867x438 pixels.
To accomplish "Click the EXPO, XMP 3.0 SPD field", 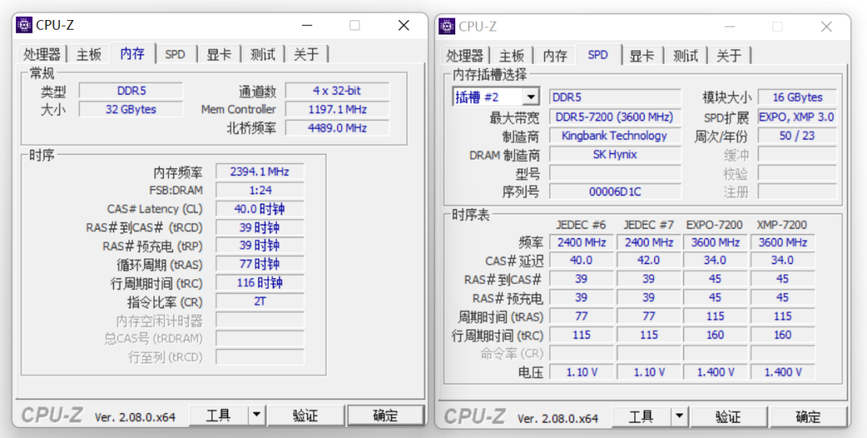I will point(797,117).
